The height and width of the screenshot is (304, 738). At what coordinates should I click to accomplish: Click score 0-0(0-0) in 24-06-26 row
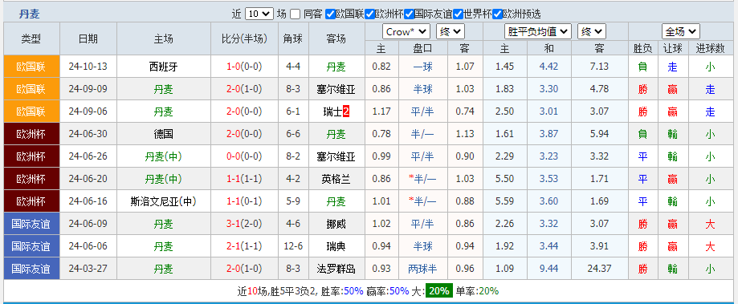coord(244,157)
